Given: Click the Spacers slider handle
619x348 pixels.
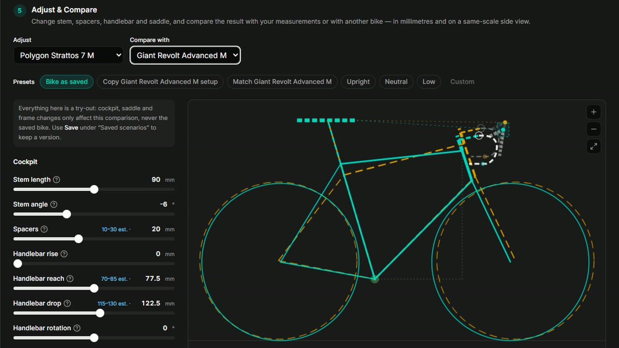Looking at the screenshot, I should (78, 239).
